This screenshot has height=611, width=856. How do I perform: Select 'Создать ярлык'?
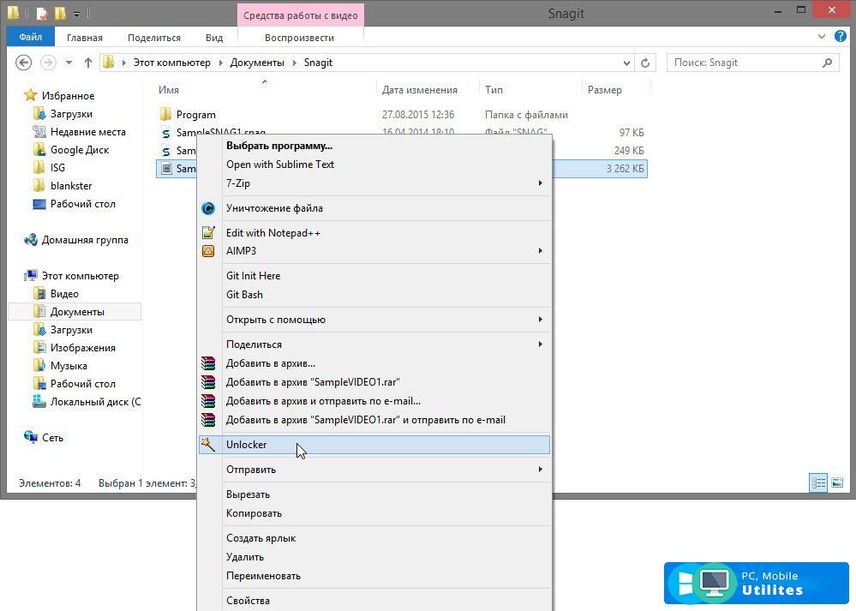(x=374, y=538)
